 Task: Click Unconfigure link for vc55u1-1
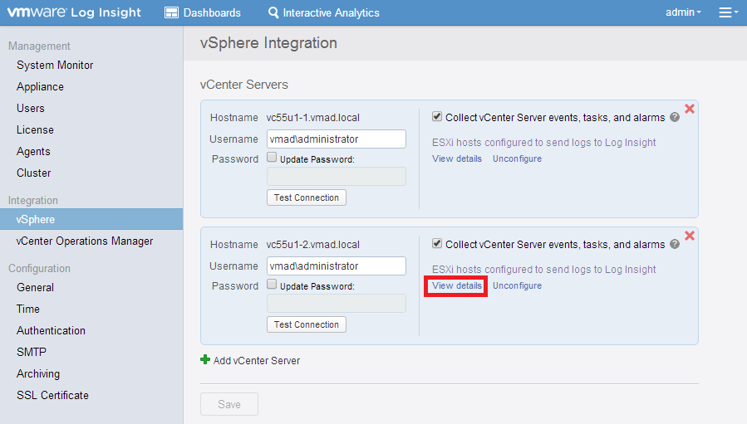click(x=517, y=158)
